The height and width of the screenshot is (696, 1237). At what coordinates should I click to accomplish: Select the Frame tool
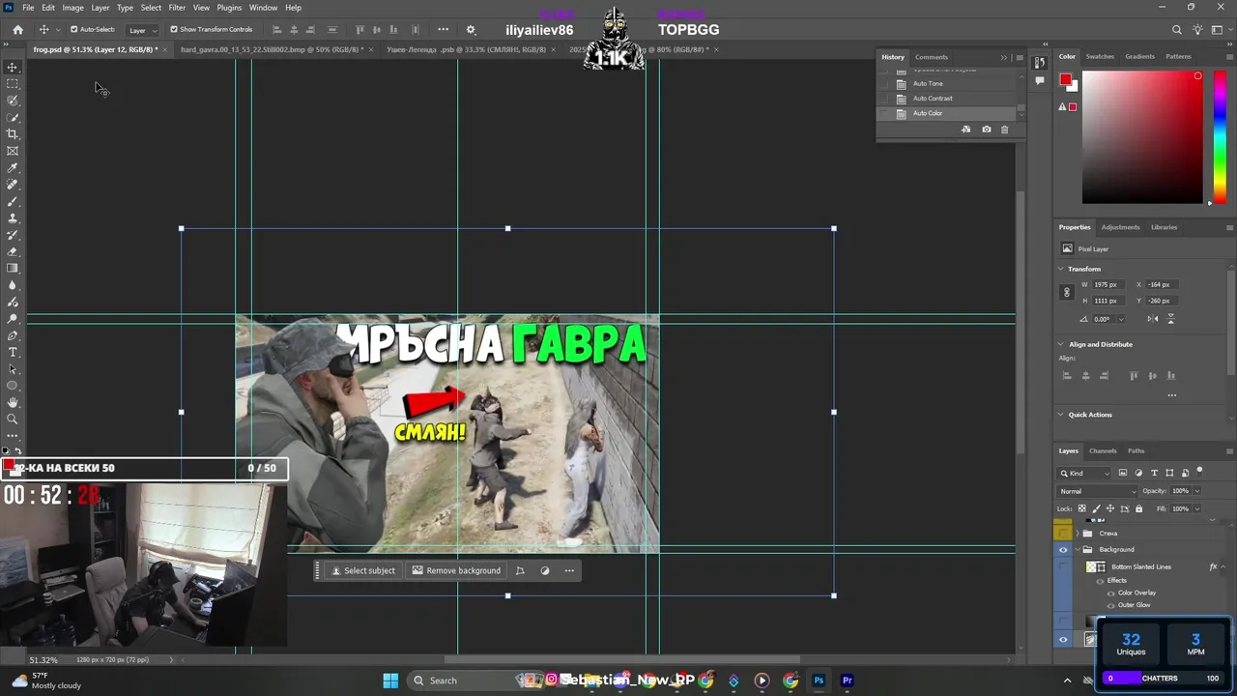click(x=13, y=151)
